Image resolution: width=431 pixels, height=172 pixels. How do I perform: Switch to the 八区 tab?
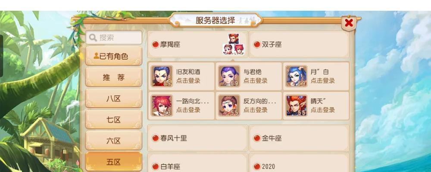pos(113,98)
